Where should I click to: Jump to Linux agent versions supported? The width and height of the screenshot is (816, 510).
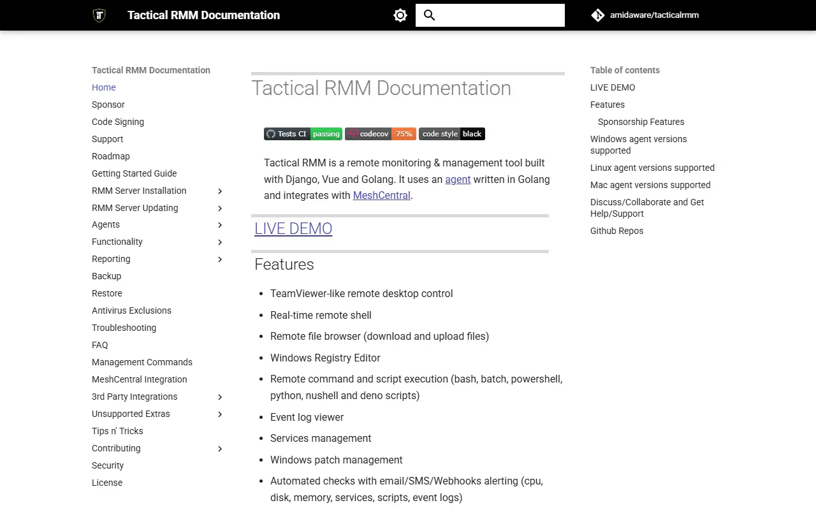[x=652, y=168]
